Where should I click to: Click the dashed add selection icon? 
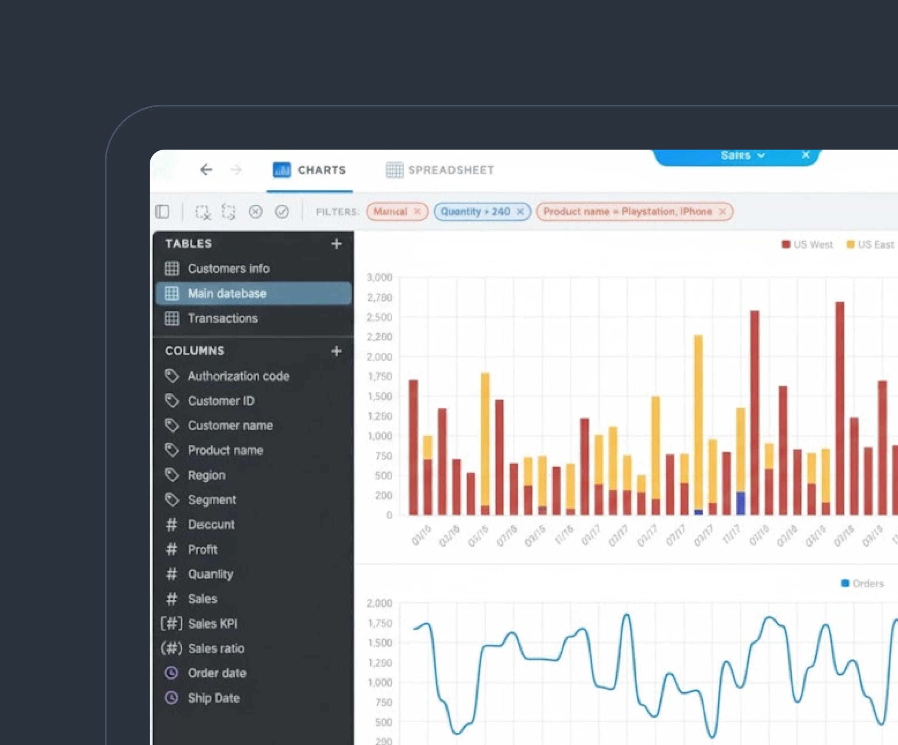229,212
